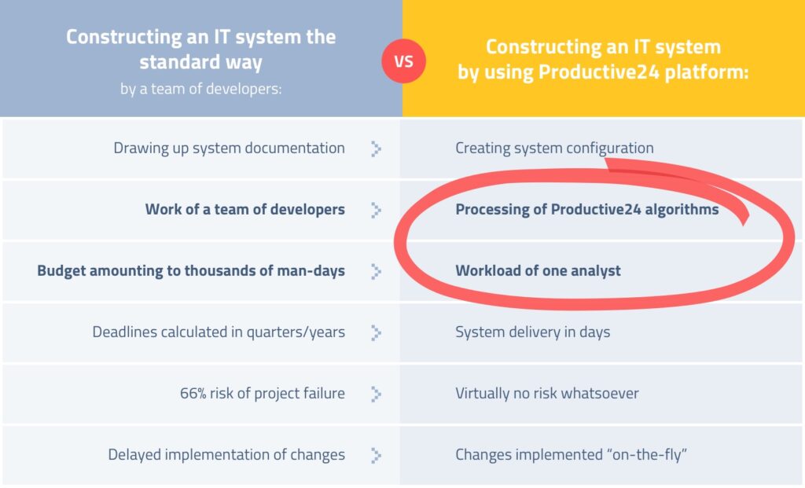Select the Creating system configuration text
Screen dimensions: 805x488
coord(554,149)
